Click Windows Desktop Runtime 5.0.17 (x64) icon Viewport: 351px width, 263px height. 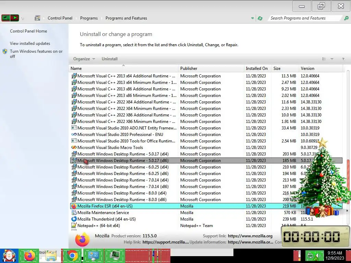pyautogui.click(x=74, y=154)
